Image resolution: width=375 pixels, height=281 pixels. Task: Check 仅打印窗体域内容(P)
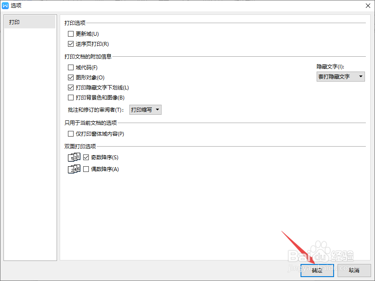point(71,134)
